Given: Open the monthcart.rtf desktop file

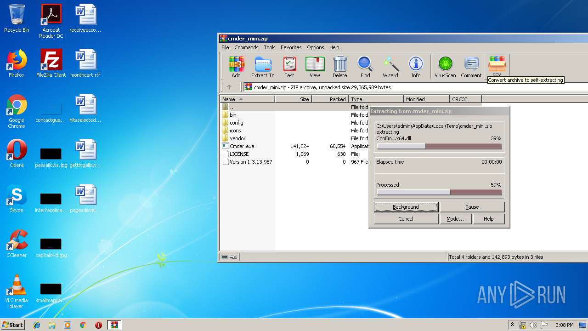Looking at the screenshot, I should tap(85, 63).
